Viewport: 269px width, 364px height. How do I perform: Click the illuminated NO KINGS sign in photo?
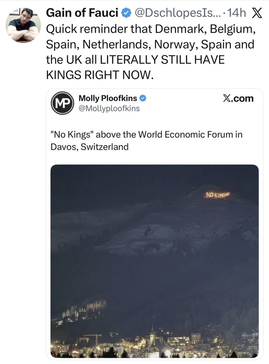click(x=217, y=195)
